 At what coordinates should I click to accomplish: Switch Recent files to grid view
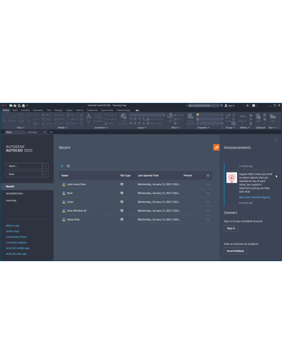[68, 166]
